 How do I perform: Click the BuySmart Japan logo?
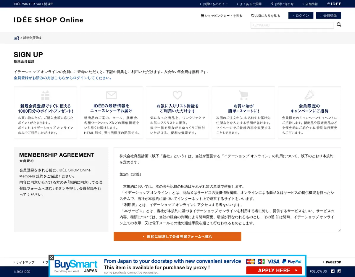coord(76,266)
